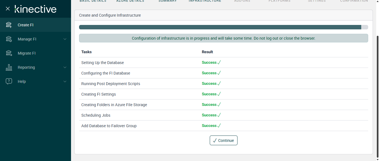Expand the Reporting submenu chevron

[65, 67]
